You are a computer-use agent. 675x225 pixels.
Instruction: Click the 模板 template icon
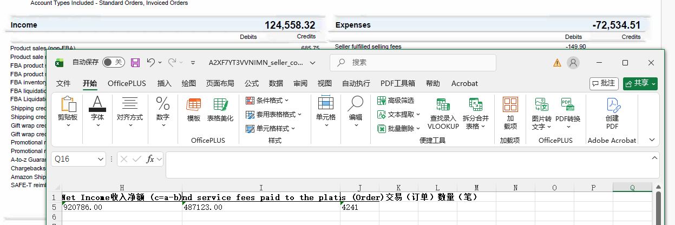[194, 110]
